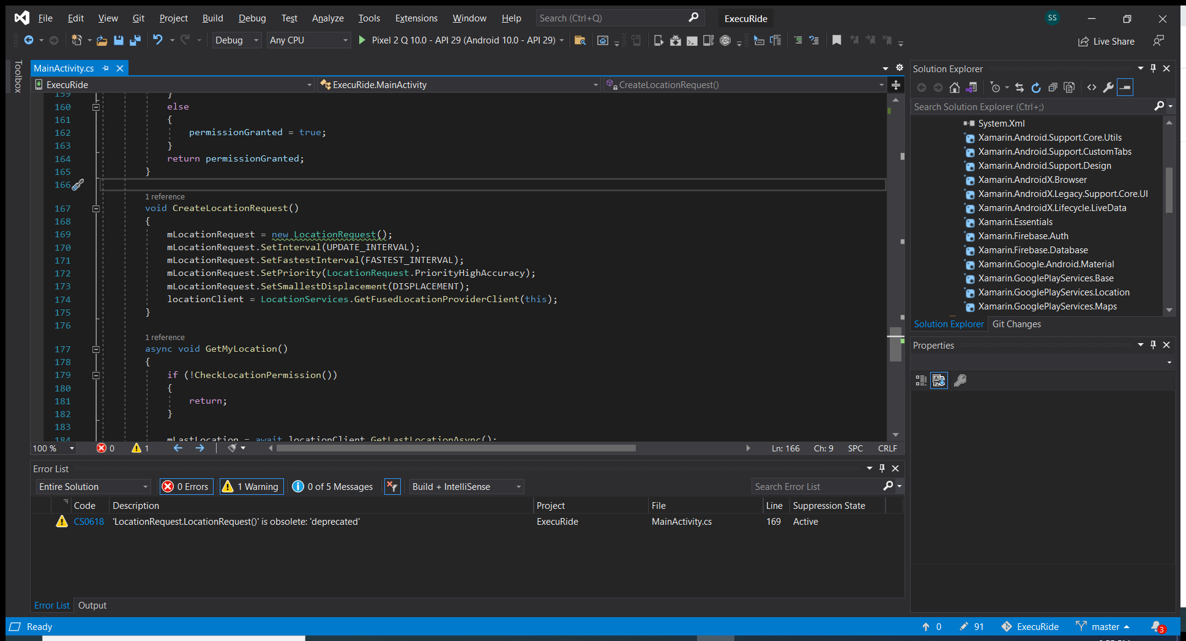Click the editor vertical scrollbar thumb

[896, 345]
